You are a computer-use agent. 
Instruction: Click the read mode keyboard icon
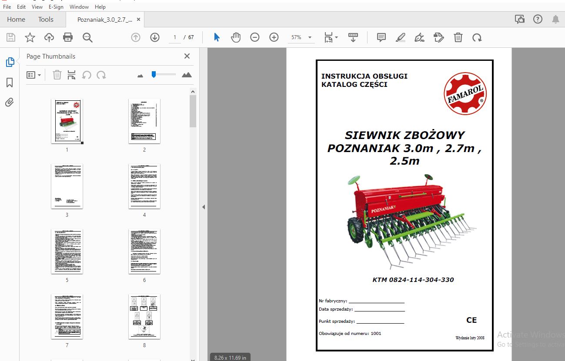click(353, 37)
